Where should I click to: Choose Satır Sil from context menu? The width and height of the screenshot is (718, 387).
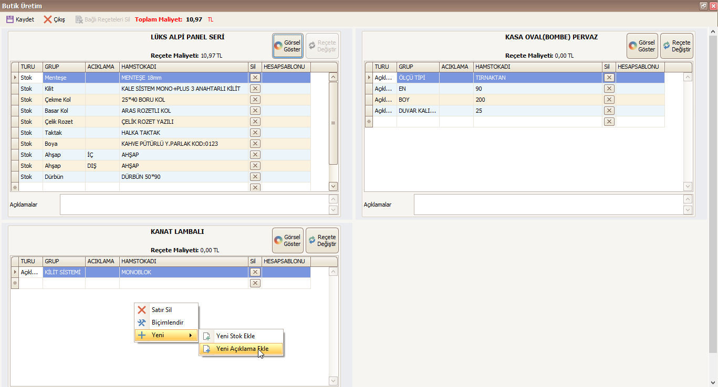161,310
